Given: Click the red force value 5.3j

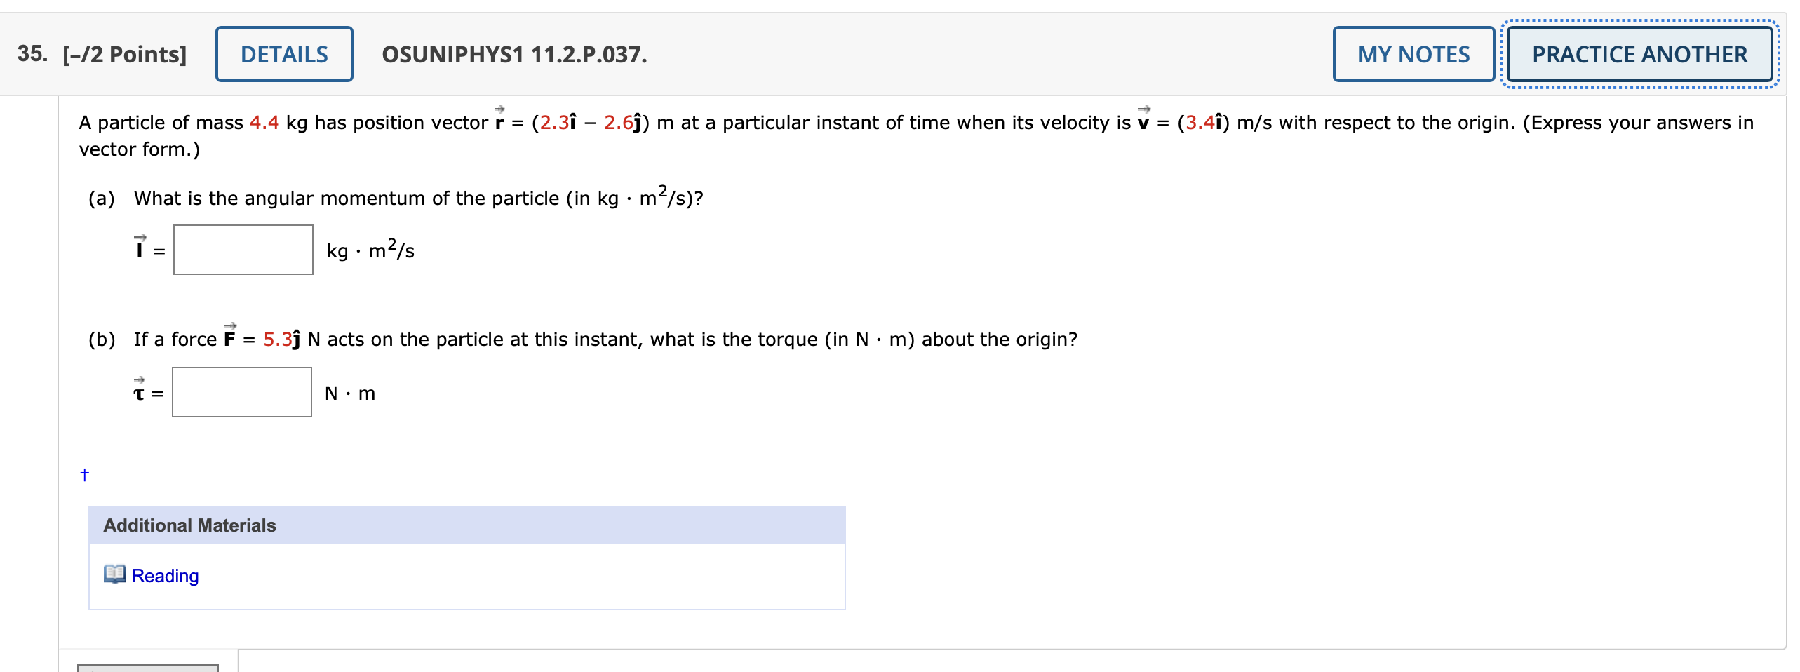Looking at the screenshot, I should point(279,340).
